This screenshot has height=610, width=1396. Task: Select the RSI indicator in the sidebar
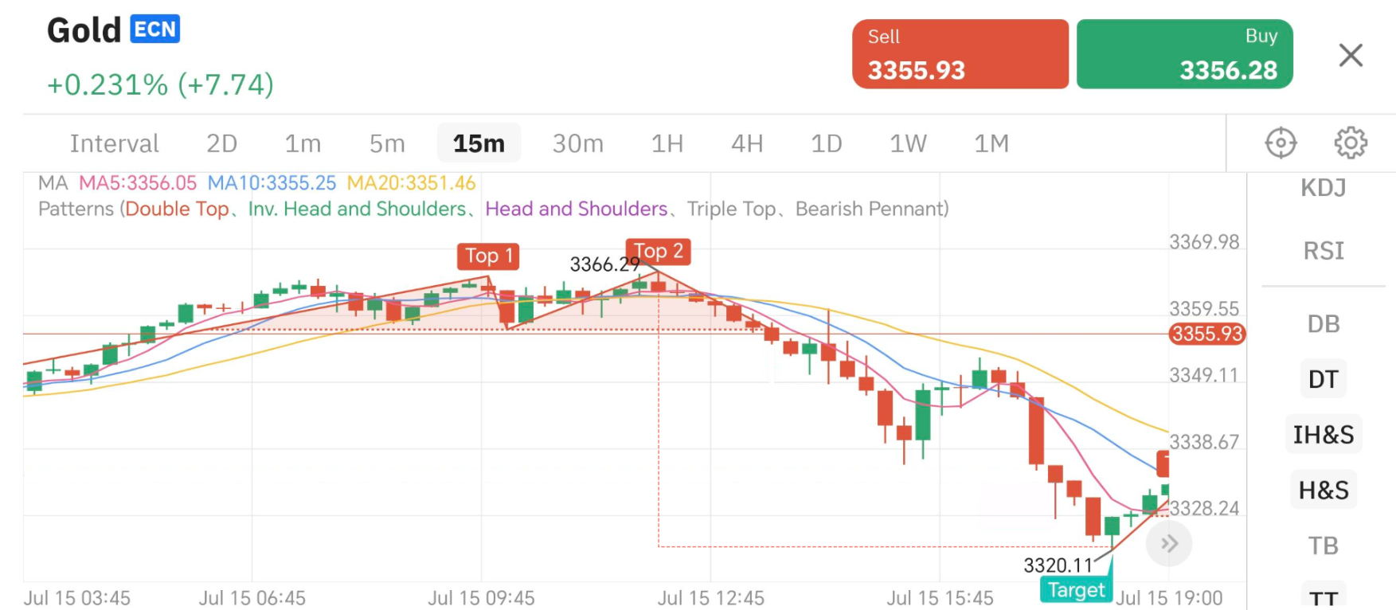(x=1322, y=250)
